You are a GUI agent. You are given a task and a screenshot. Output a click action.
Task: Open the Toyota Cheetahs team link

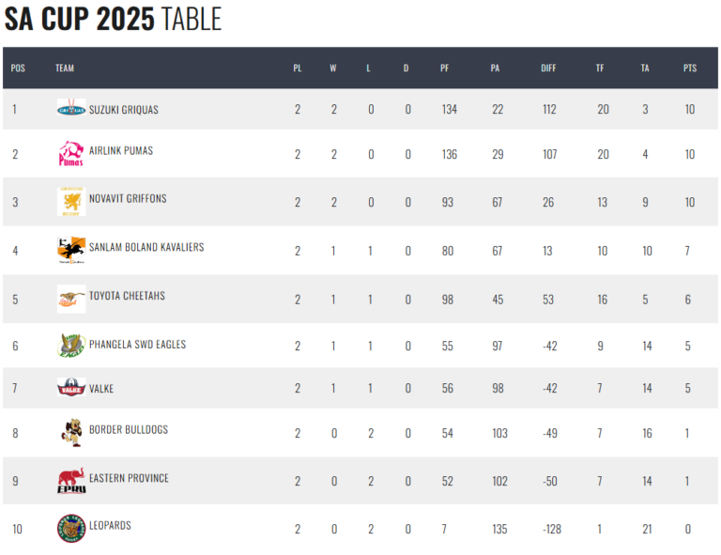point(127,296)
